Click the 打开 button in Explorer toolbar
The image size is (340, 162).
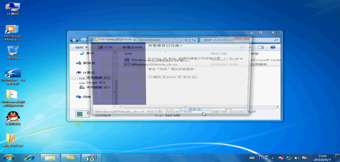pos(105,47)
